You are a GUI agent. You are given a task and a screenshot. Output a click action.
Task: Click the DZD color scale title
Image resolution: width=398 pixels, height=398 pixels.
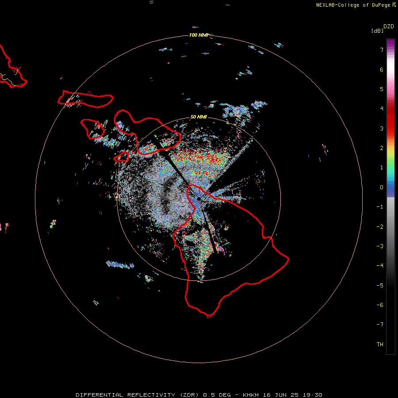pos(389,27)
